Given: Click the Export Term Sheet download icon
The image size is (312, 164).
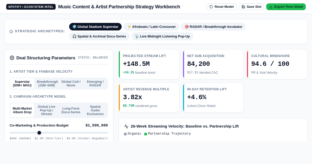Looking at the screenshot, I should pos(271,7).
